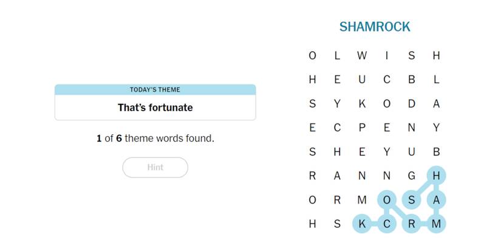Select the letter L in the top row
Screen dimensions: 501x251
(x=337, y=56)
